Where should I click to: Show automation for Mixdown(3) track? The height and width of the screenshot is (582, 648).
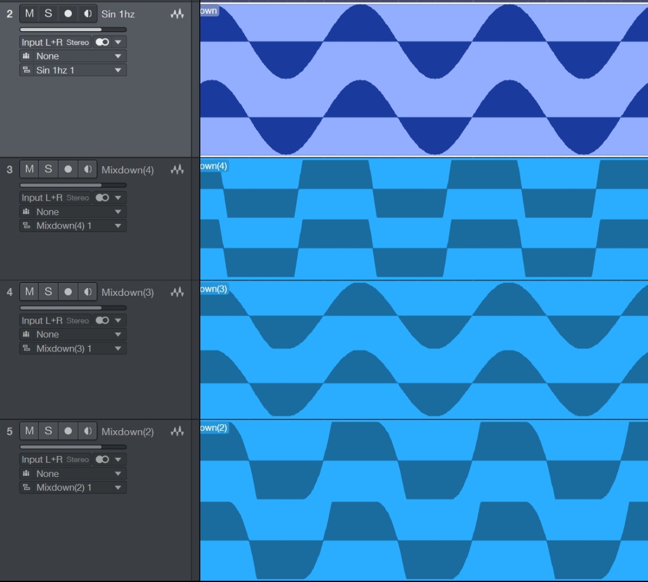click(x=177, y=292)
